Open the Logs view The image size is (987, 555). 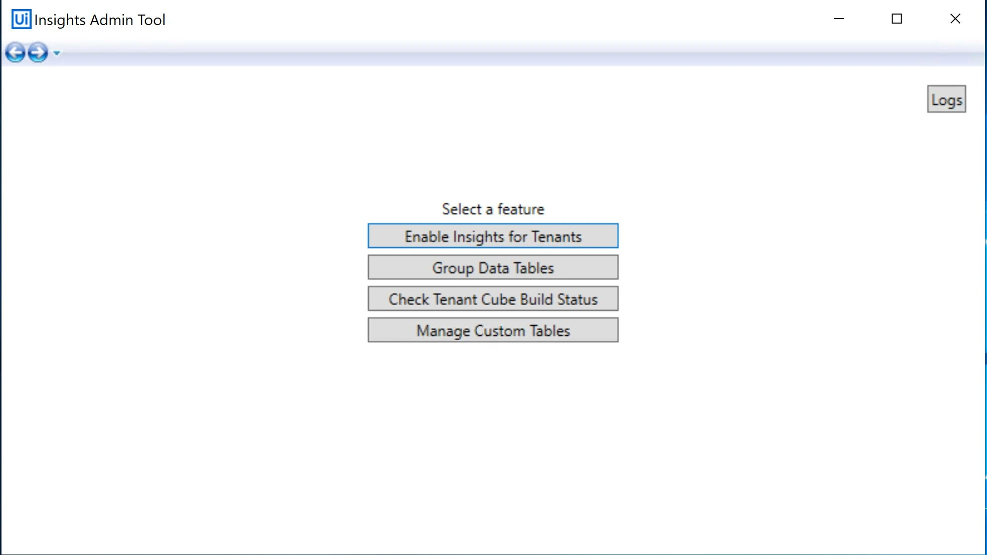(x=946, y=99)
